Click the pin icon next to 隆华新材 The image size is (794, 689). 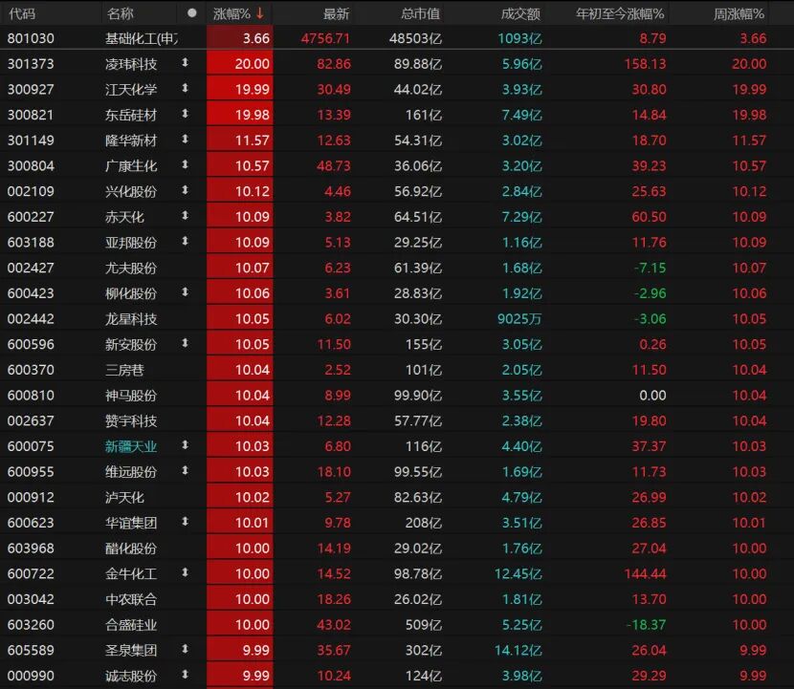tap(185, 140)
